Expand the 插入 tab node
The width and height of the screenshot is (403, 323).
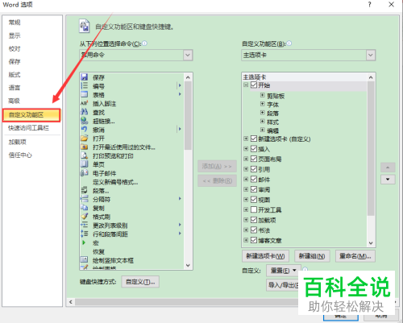pos(246,149)
